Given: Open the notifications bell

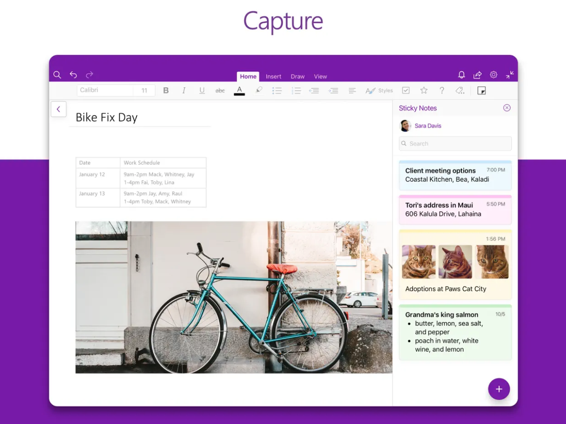Looking at the screenshot, I should pyautogui.click(x=461, y=75).
